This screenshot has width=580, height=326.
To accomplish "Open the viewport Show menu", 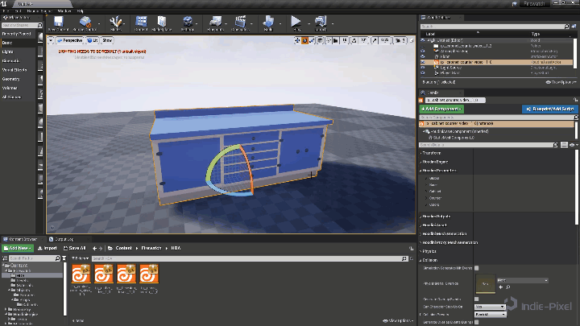I will 107,40.
